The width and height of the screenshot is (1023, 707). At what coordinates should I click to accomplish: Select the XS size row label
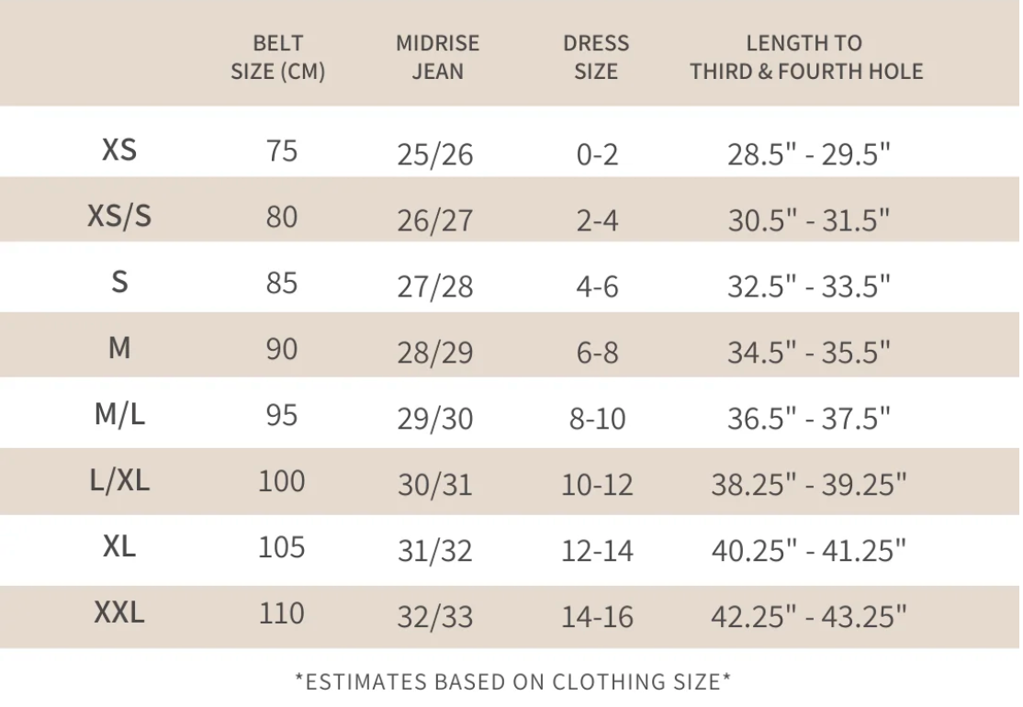coord(119,150)
